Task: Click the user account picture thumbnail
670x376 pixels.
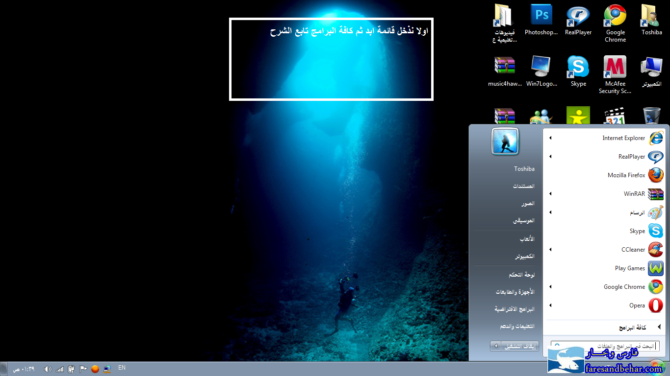Action: coord(505,141)
